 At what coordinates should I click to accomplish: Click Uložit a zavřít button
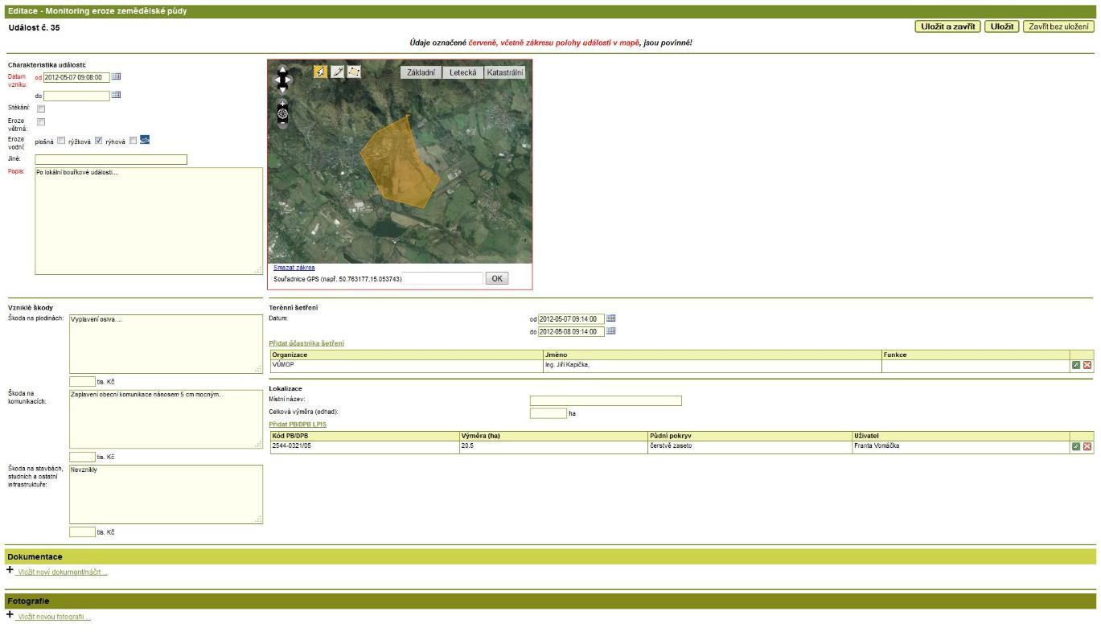[947, 27]
